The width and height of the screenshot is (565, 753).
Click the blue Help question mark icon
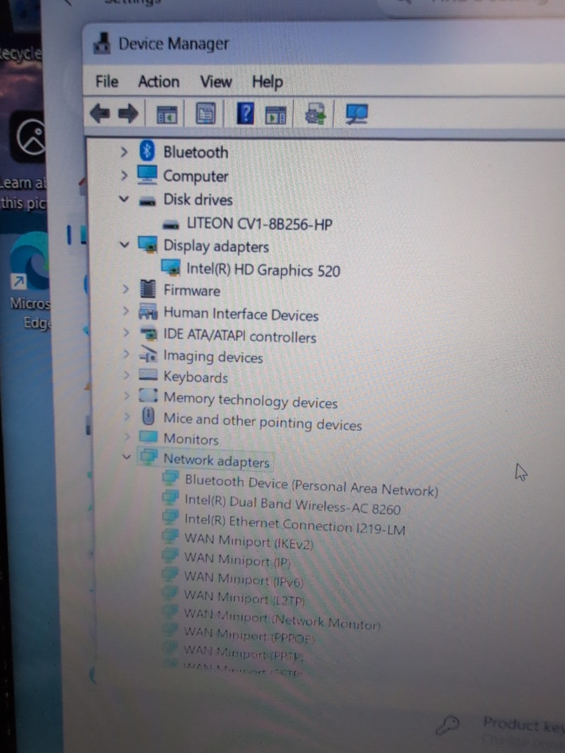pyautogui.click(x=245, y=113)
